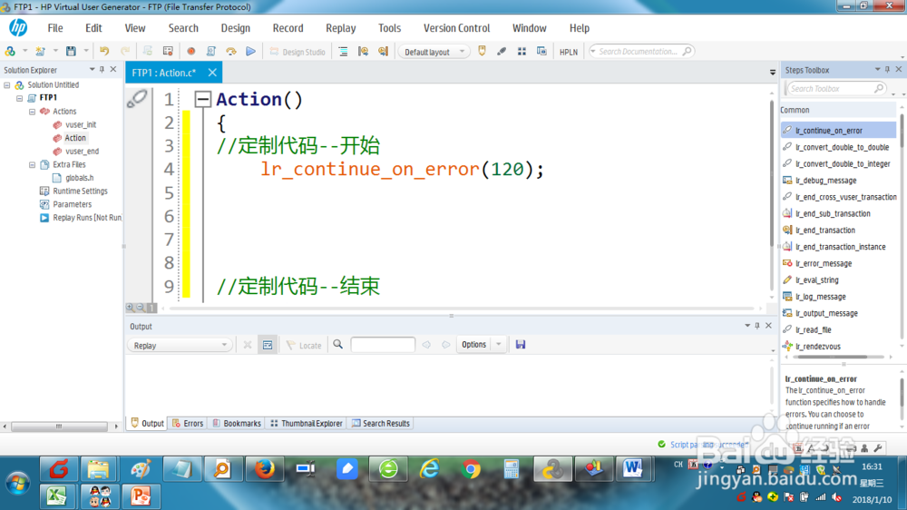Select lr_debug_message in Steps Toolbox

826,181
